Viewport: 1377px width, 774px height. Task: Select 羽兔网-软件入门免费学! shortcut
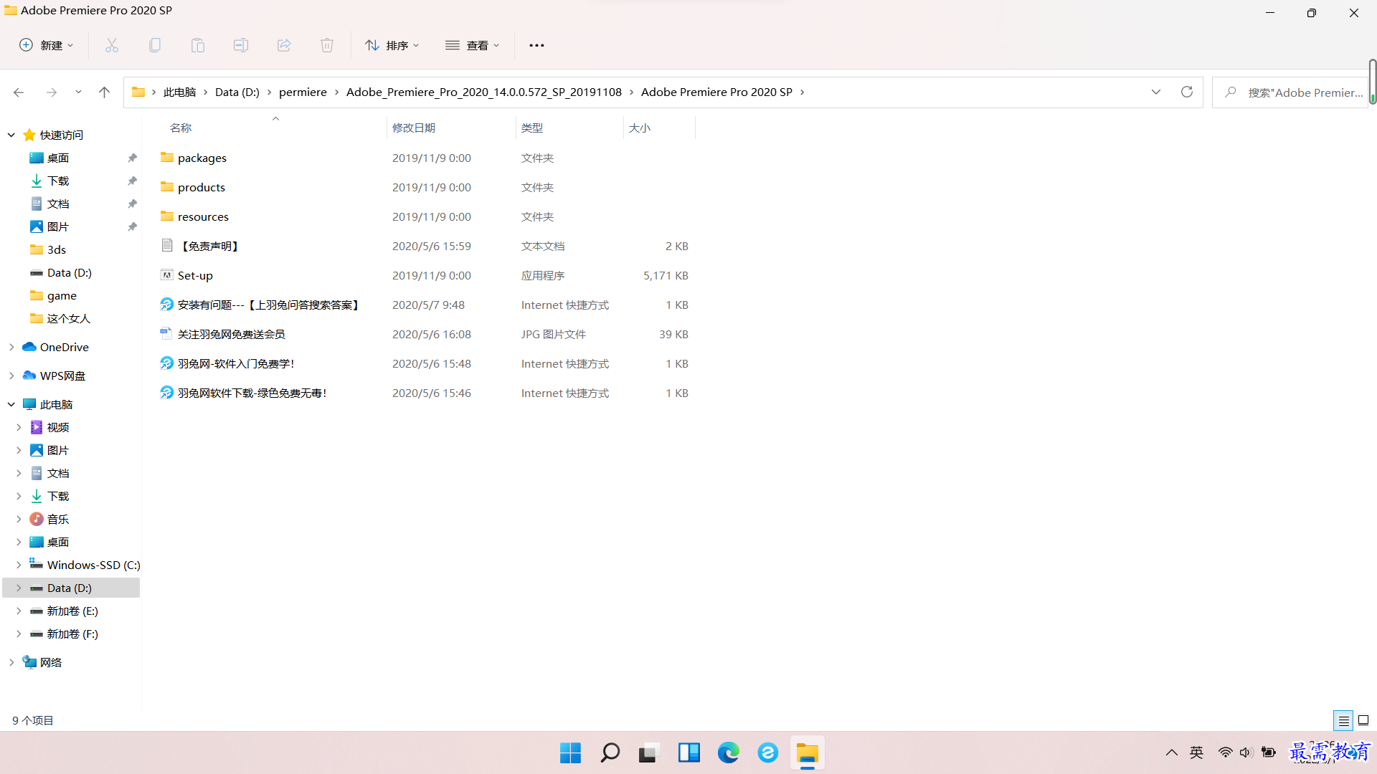pyautogui.click(x=236, y=363)
